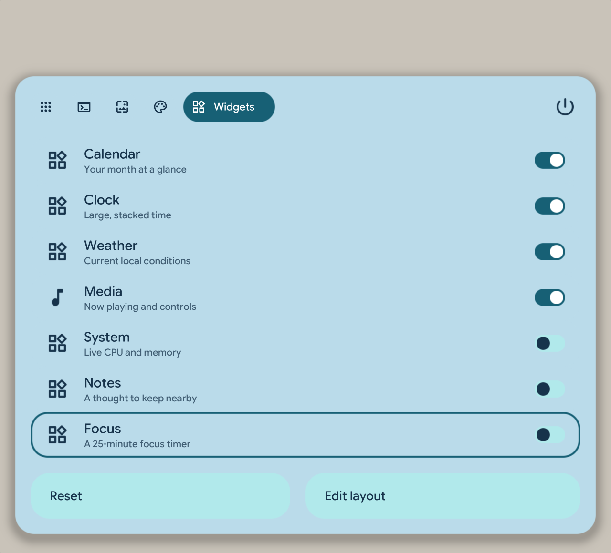Click "A thought to keep nearby" description

pyautogui.click(x=140, y=398)
